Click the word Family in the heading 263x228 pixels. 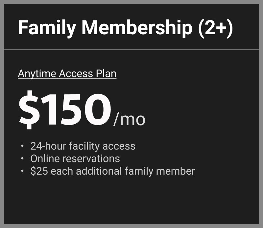(47, 27)
